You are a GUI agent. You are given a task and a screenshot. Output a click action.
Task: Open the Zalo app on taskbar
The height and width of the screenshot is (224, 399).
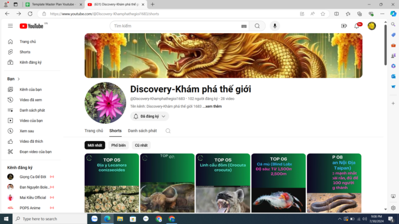point(94,219)
